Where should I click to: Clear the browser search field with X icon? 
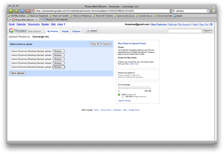click(x=208, y=11)
